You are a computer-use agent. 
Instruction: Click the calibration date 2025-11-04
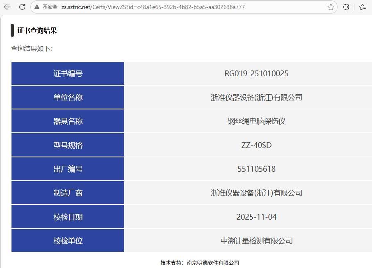pyautogui.click(x=256, y=217)
